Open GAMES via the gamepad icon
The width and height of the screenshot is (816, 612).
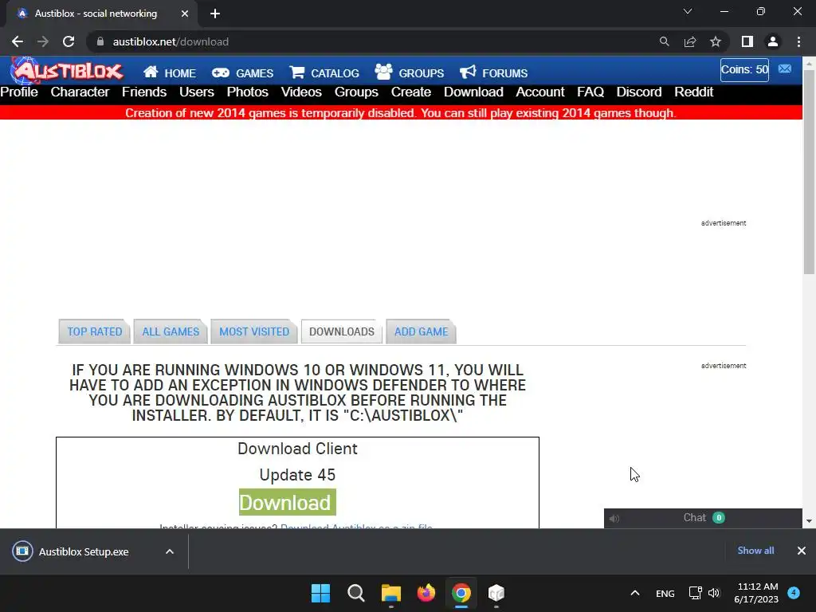[x=221, y=73]
